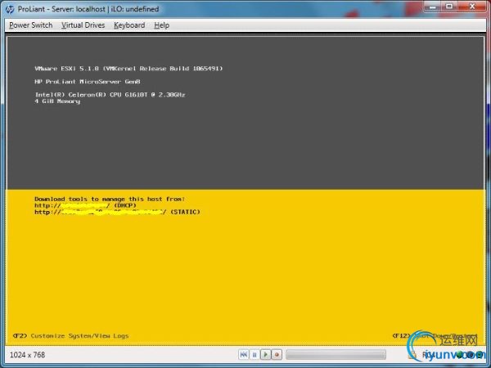The height and width of the screenshot is (368, 491).
Task: Click the playback progress bar
Action: [336, 355]
